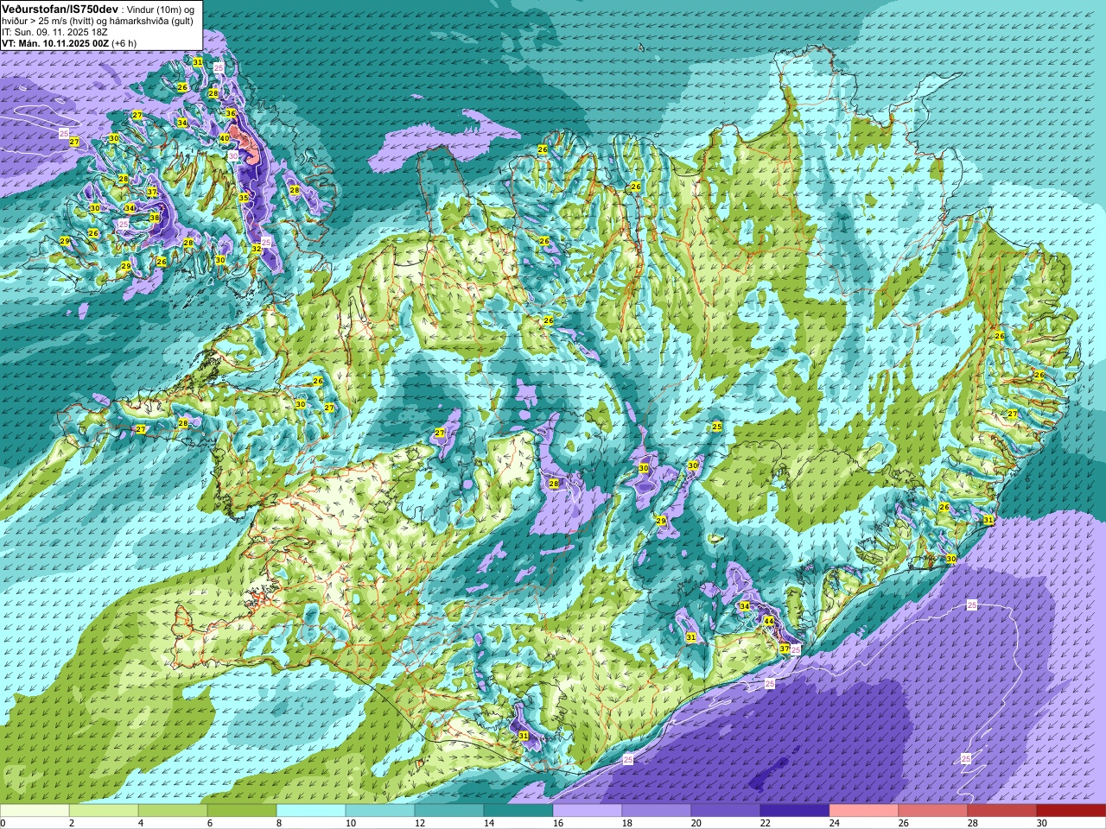This screenshot has height=829, width=1106.
Task: Click the 16–18 m/s lavender legend block
Action: pyautogui.click(x=588, y=811)
